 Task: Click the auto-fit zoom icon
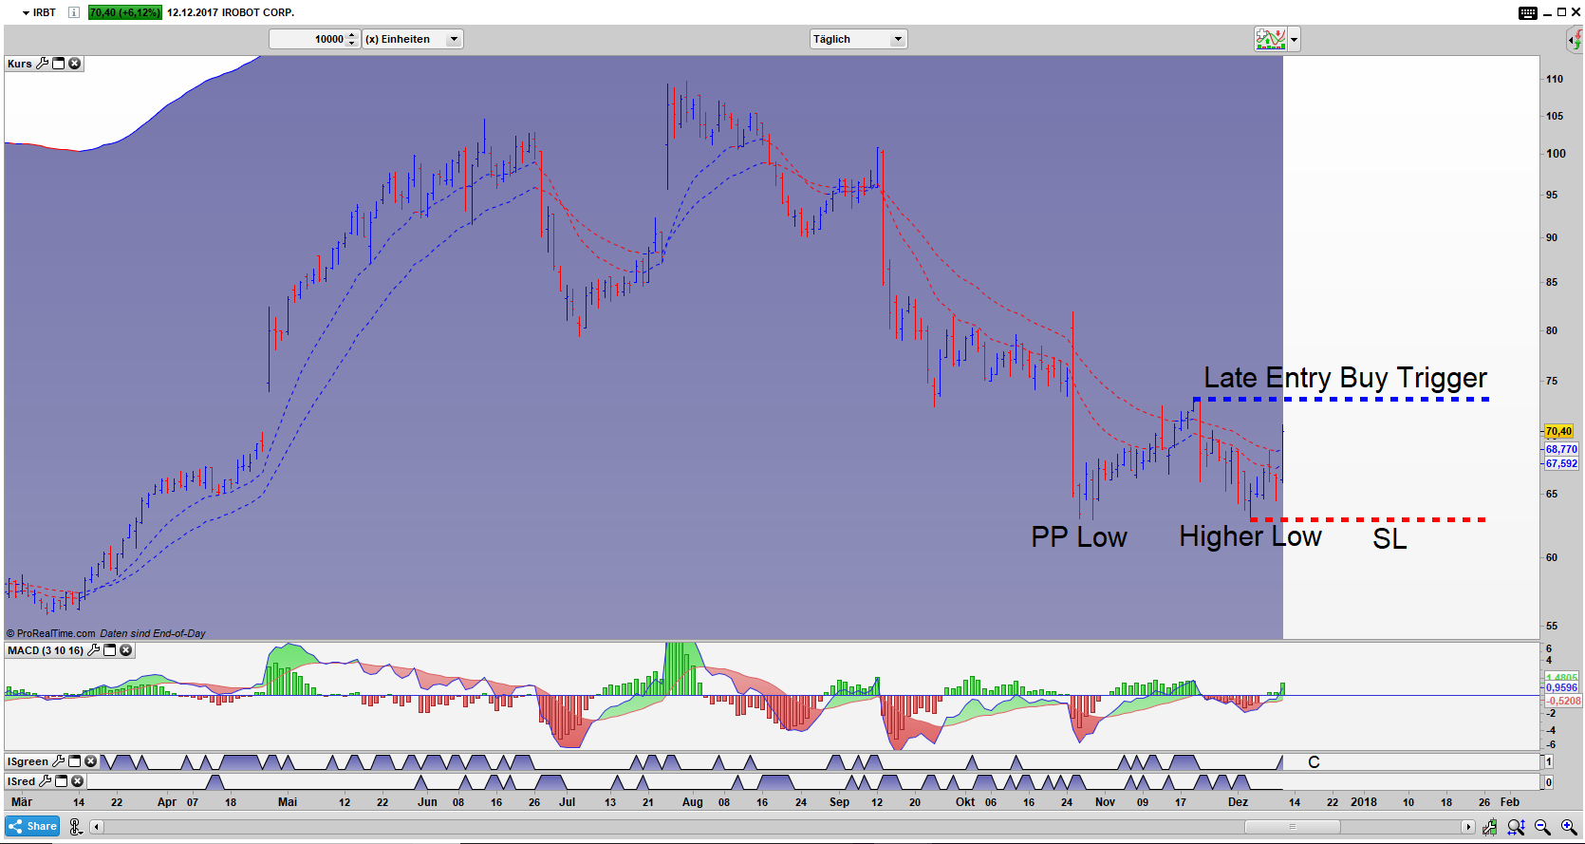[1516, 827]
